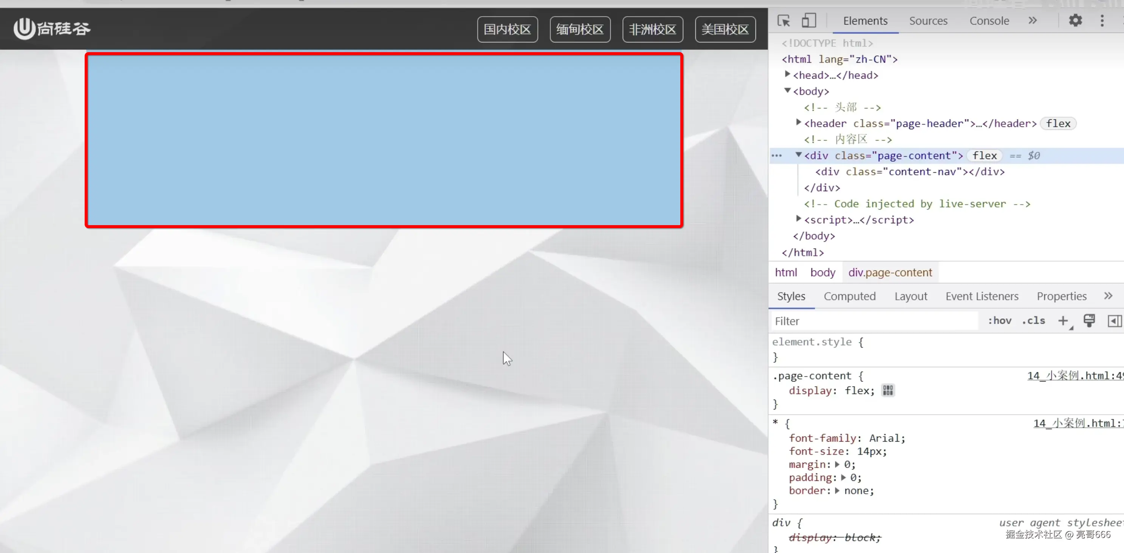
Task: Expand the header page-header node
Action: click(799, 122)
